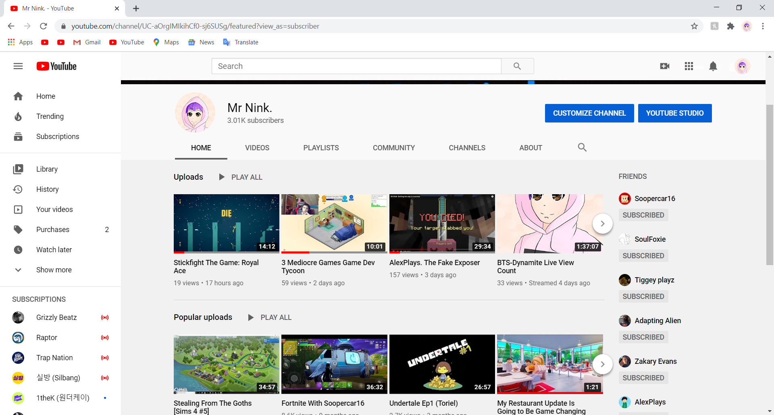Click the search magnifier button

[518, 66]
